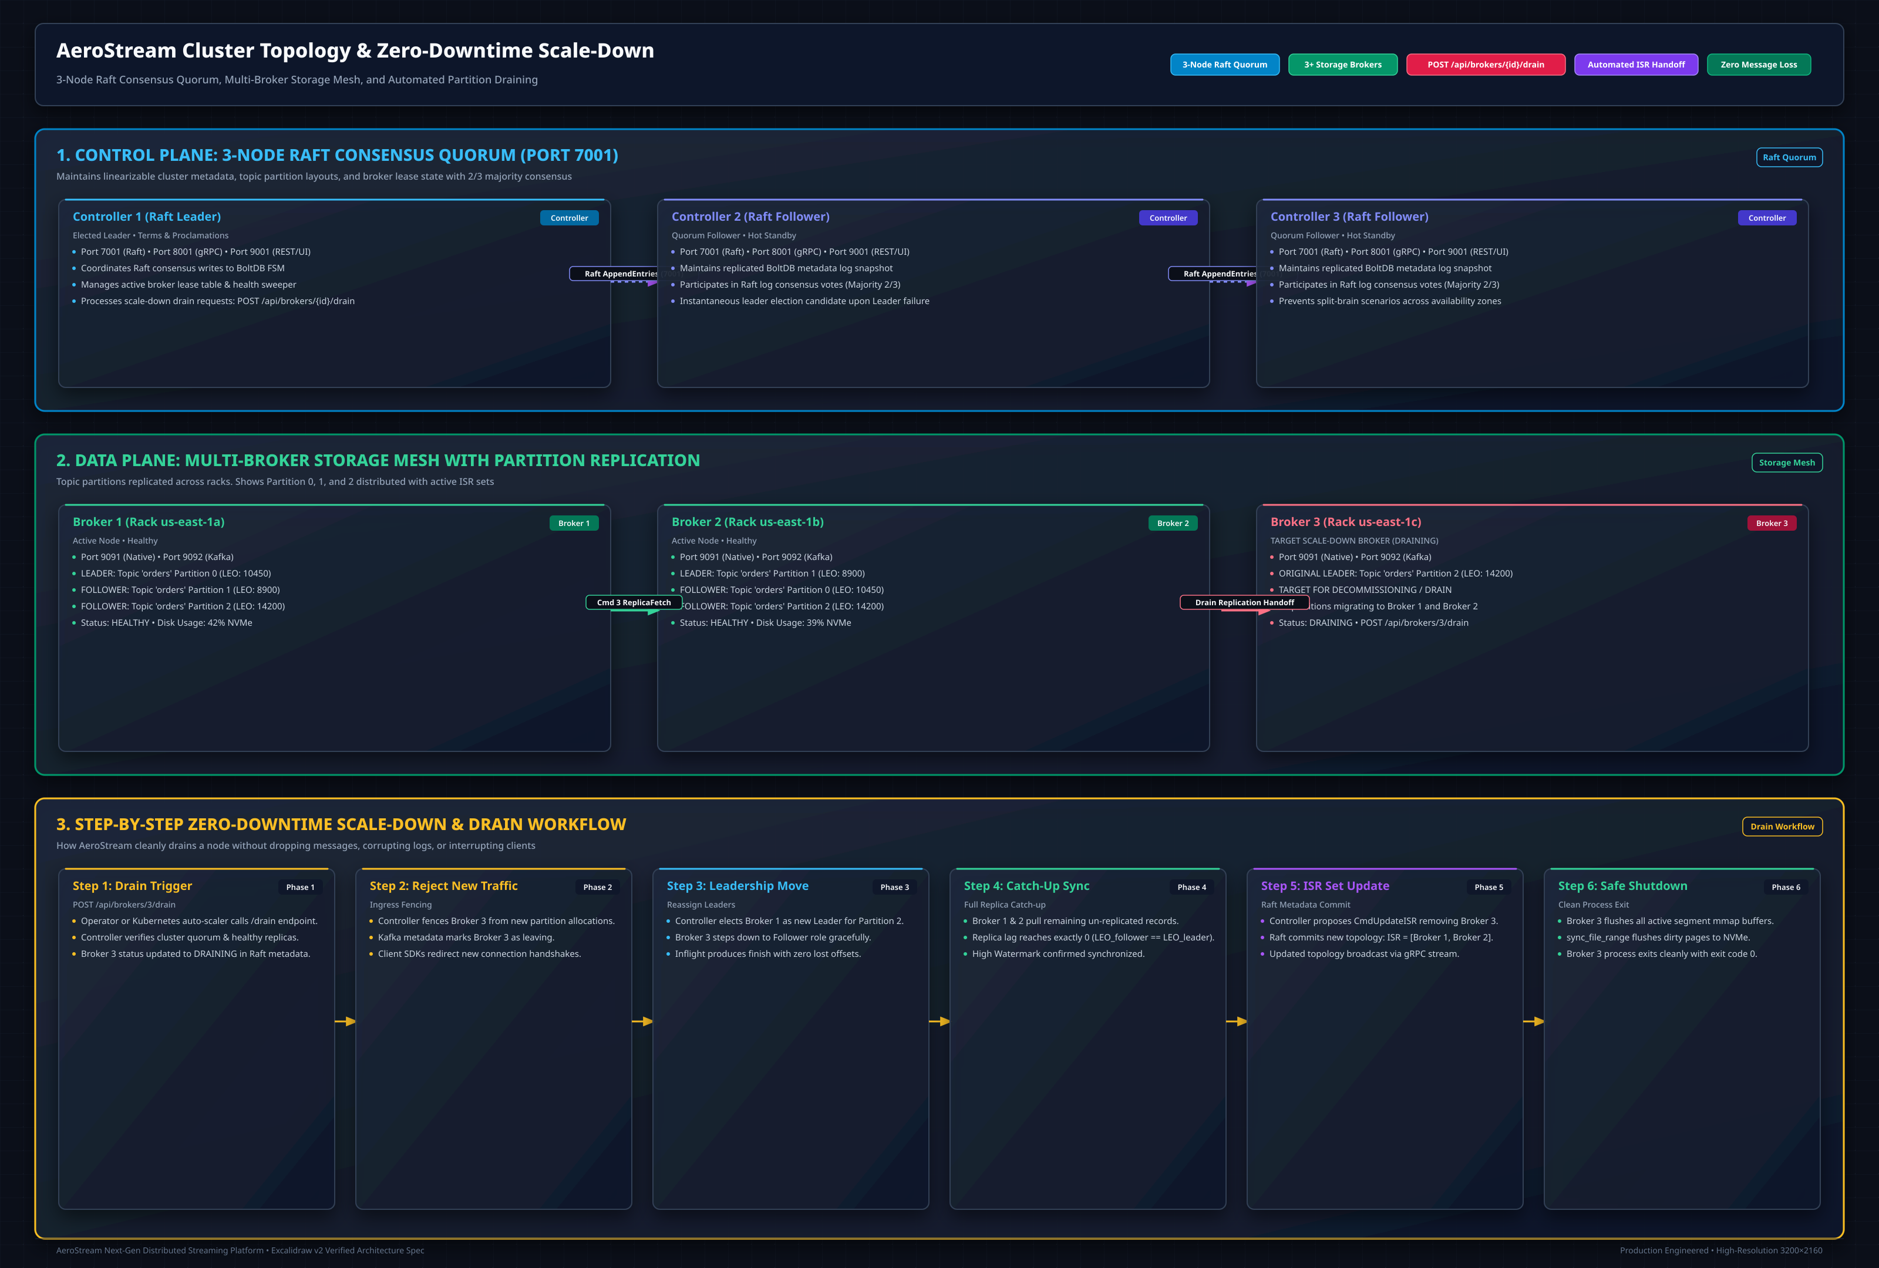1879x1268 pixels.
Task: Select the 'Storage Mesh' section tag
Action: click(1787, 462)
